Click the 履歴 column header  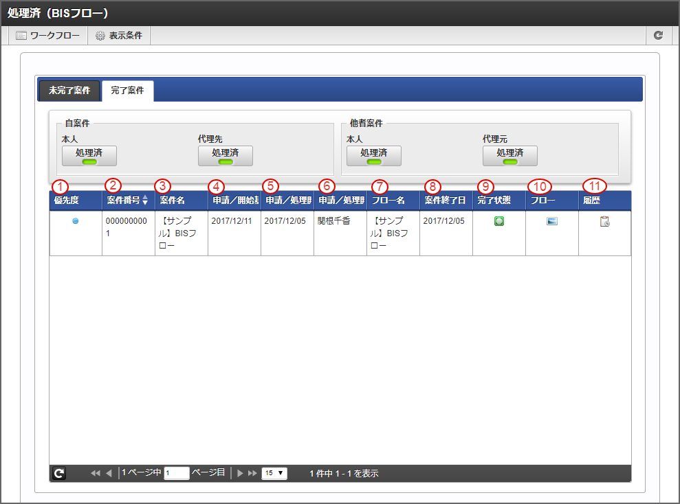point(605,201)
